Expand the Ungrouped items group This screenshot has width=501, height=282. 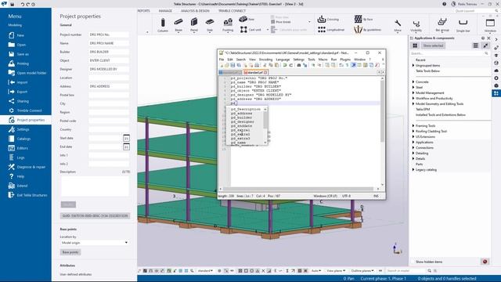(x=413, y=66)
